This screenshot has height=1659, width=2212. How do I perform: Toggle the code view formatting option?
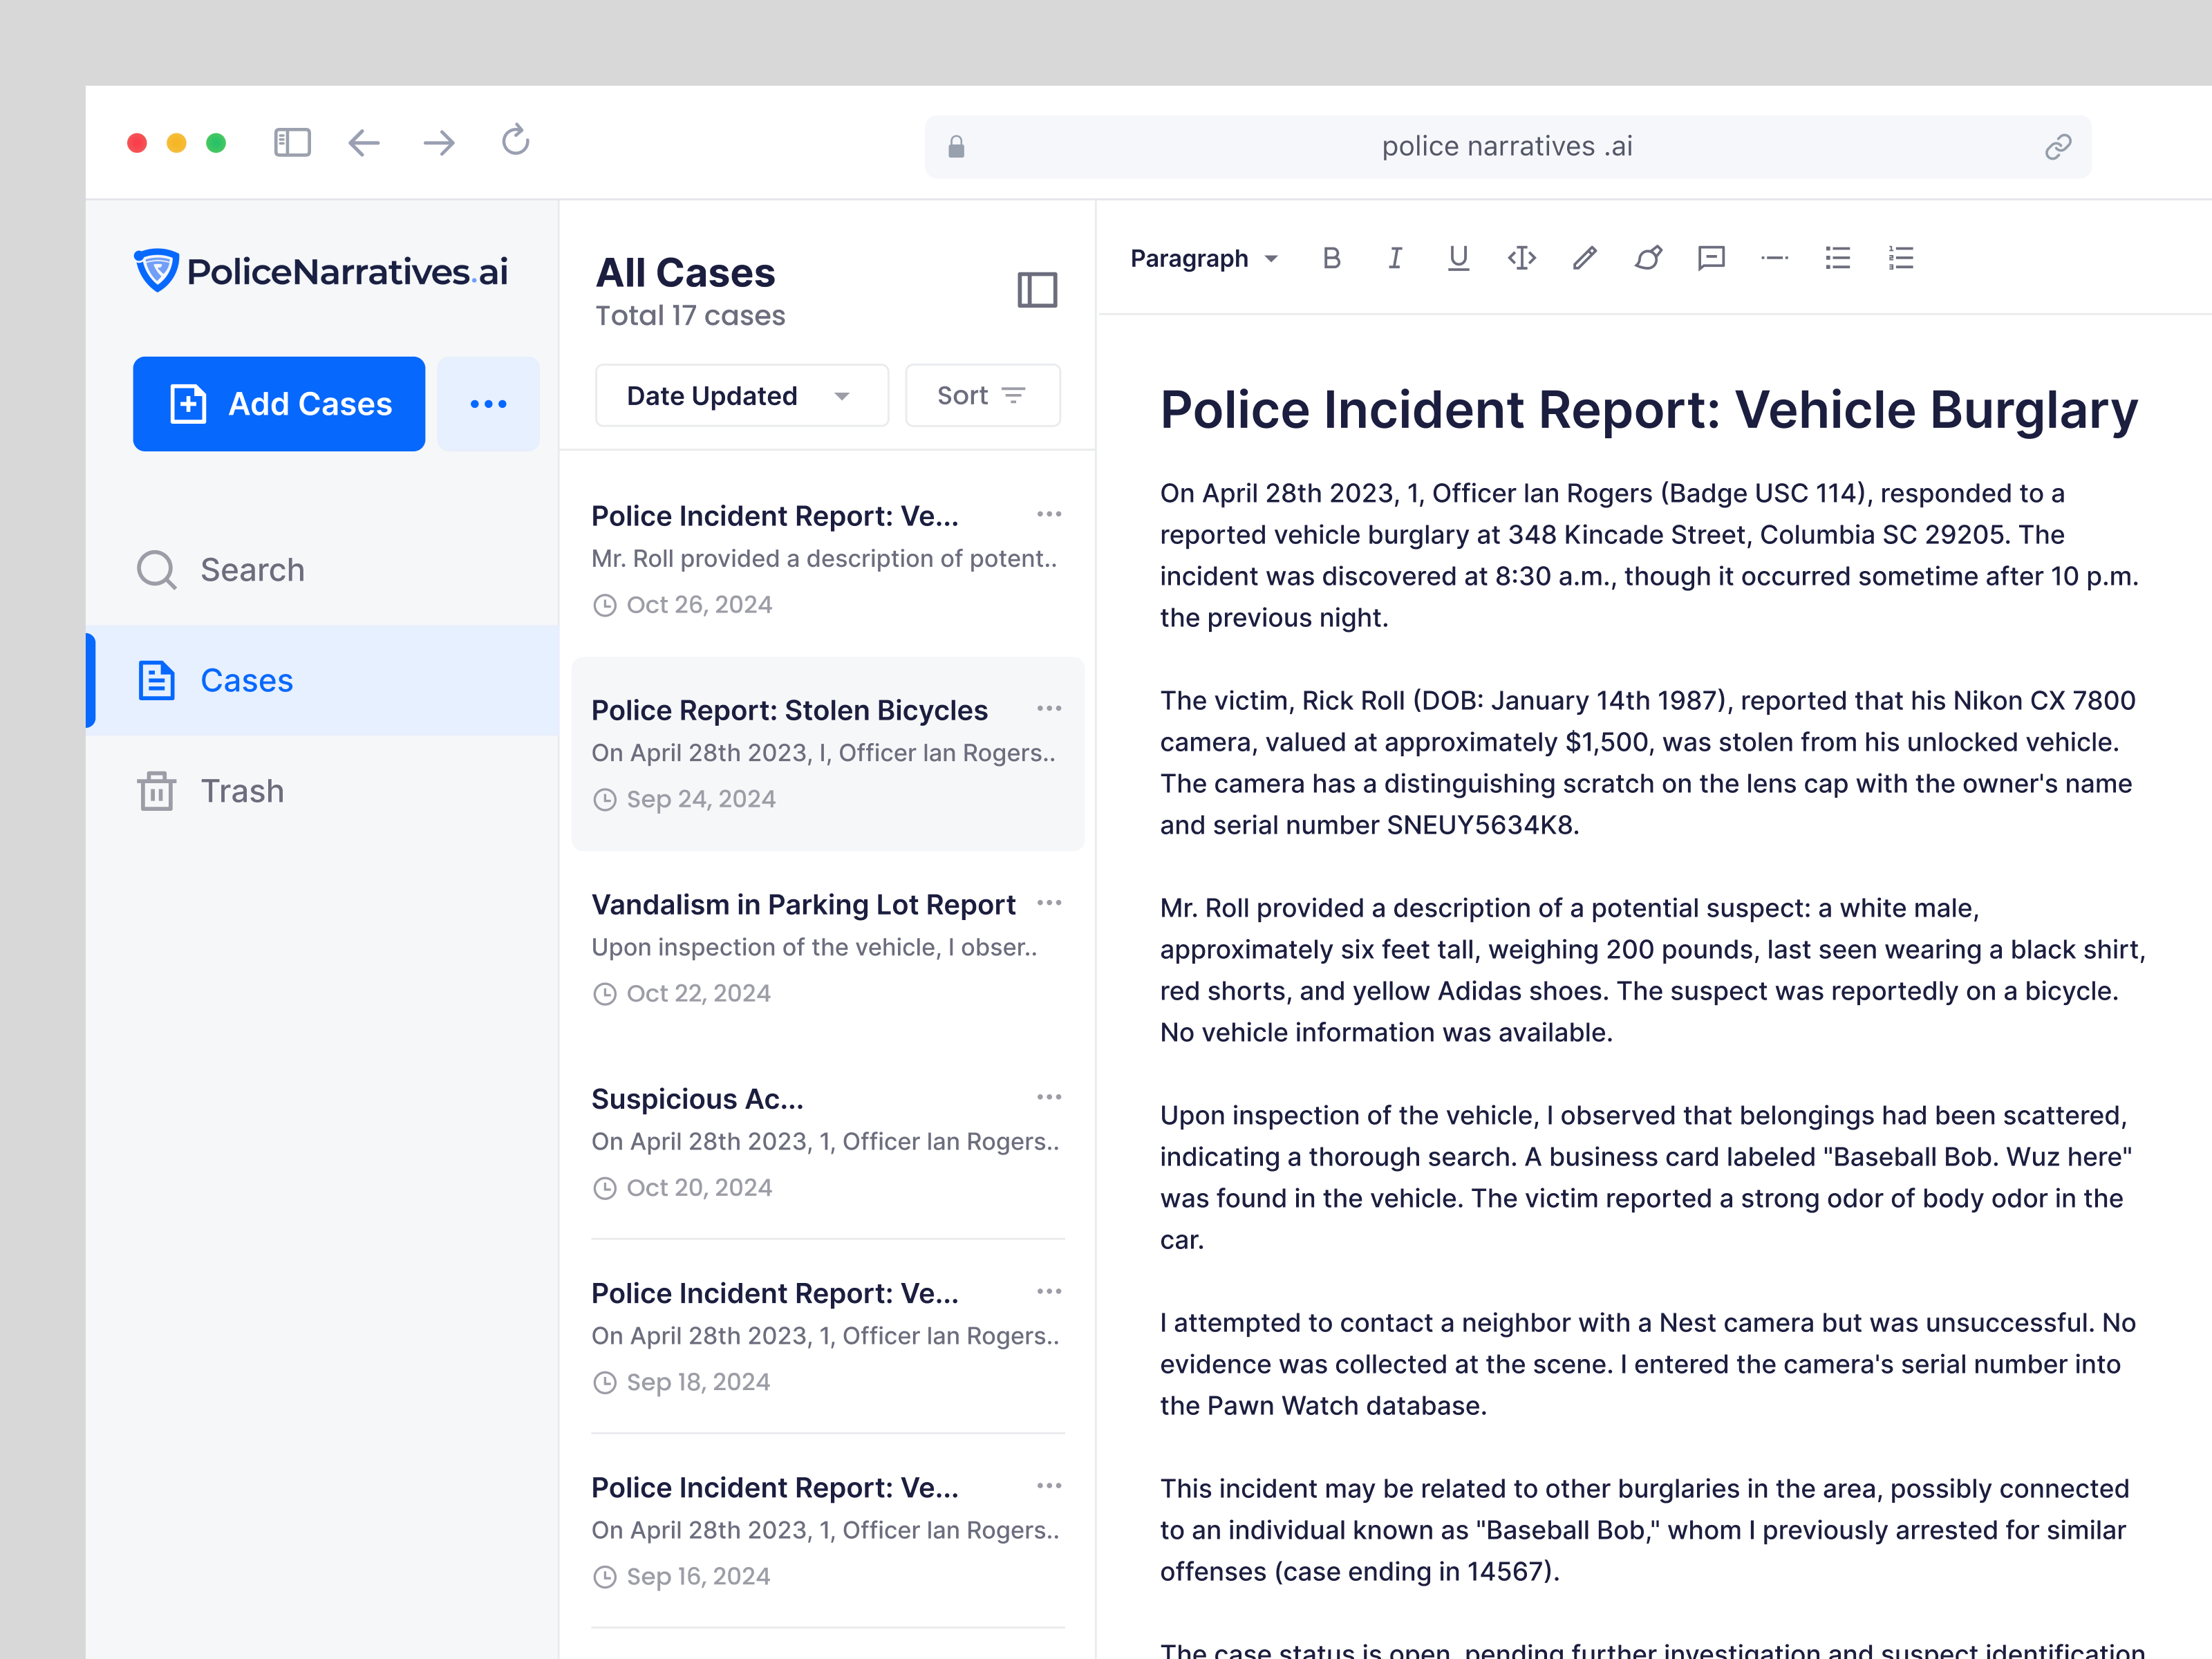1522,258
